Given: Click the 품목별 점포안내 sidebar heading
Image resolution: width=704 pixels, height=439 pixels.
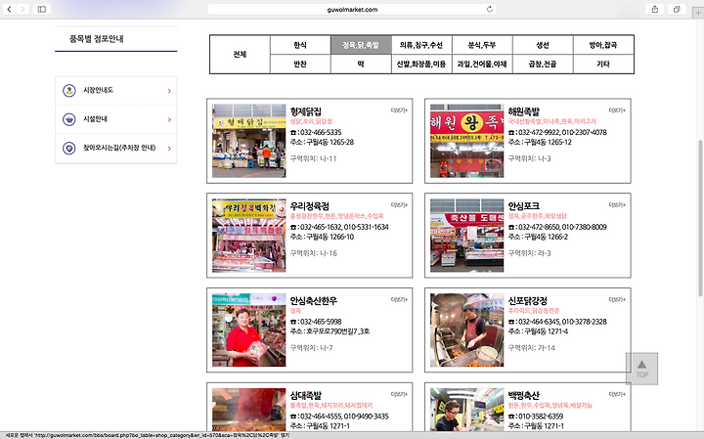Looking at the screenshot, I should (97, 39).
